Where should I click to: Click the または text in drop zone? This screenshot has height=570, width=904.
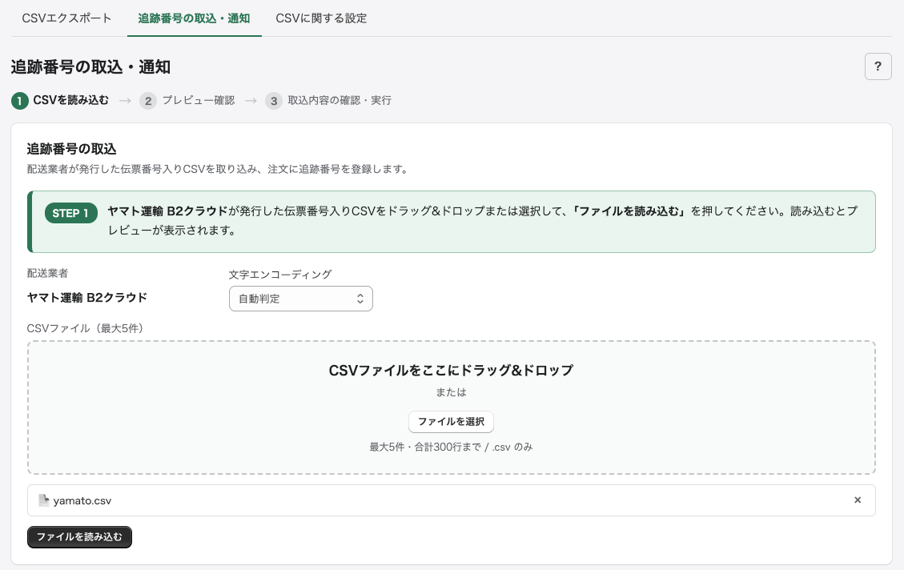[451, 392]
